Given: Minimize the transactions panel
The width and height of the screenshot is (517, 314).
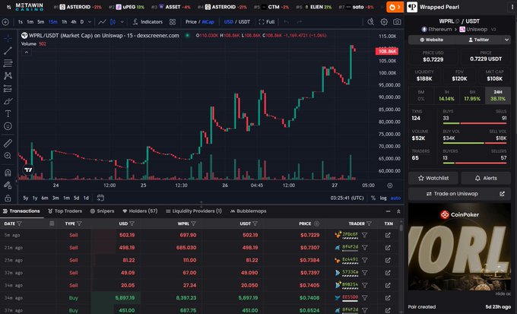Looking at the screenshot, I should point(388,211).
